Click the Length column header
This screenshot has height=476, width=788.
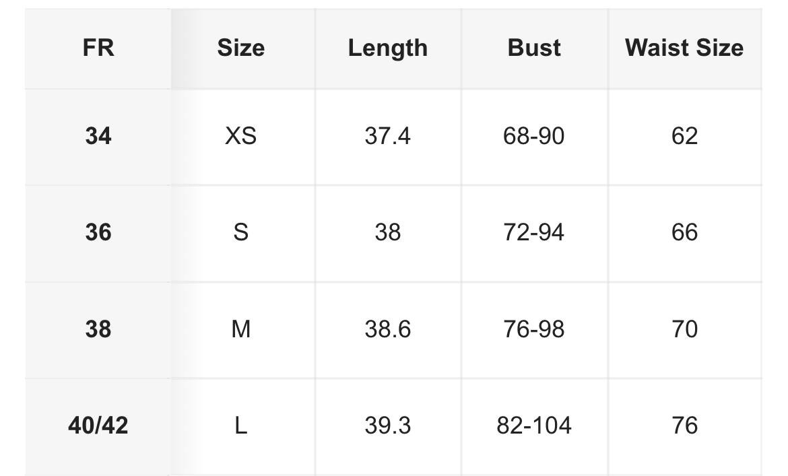coord(387,48)
